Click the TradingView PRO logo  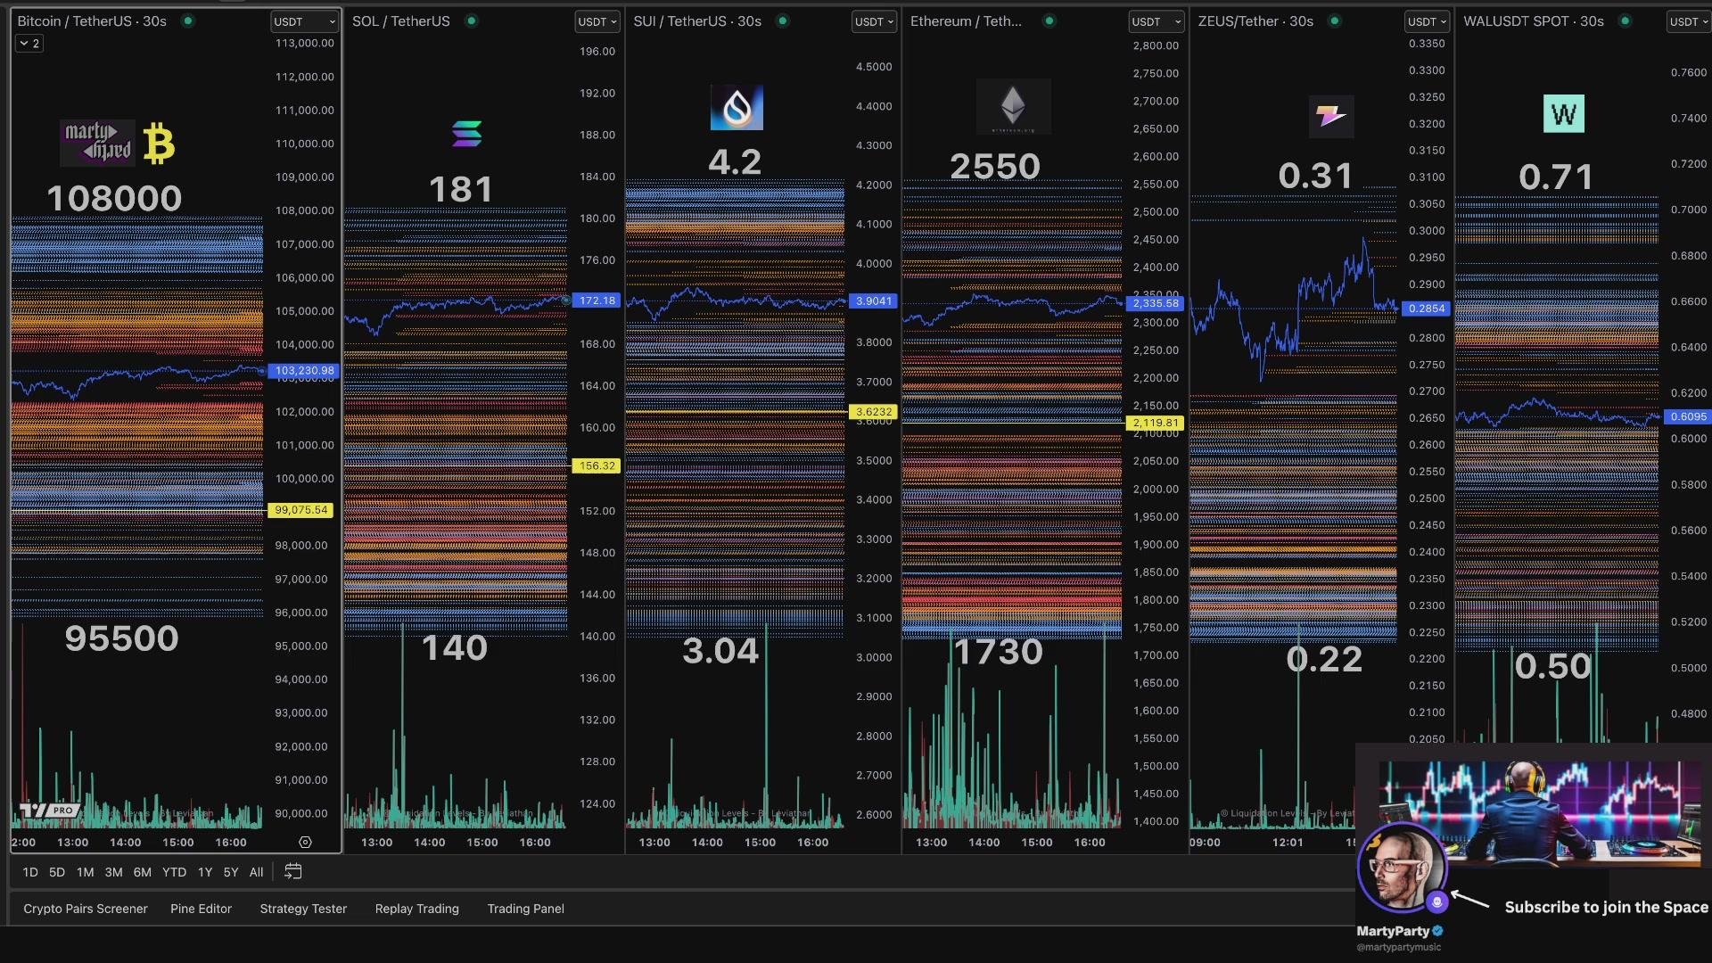pos(50,811)
